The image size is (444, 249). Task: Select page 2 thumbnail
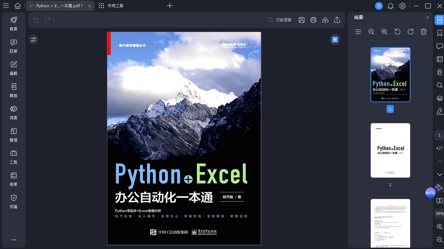(390, 150)
